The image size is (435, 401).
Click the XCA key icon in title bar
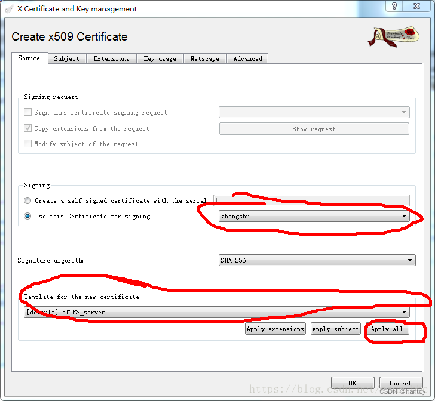tap(9, 9)
